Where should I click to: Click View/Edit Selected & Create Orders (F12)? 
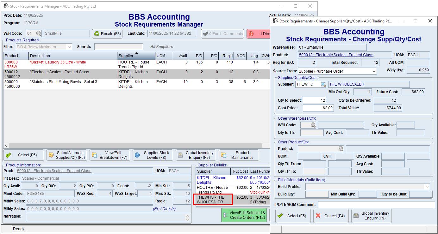click(x=244, y=215)
